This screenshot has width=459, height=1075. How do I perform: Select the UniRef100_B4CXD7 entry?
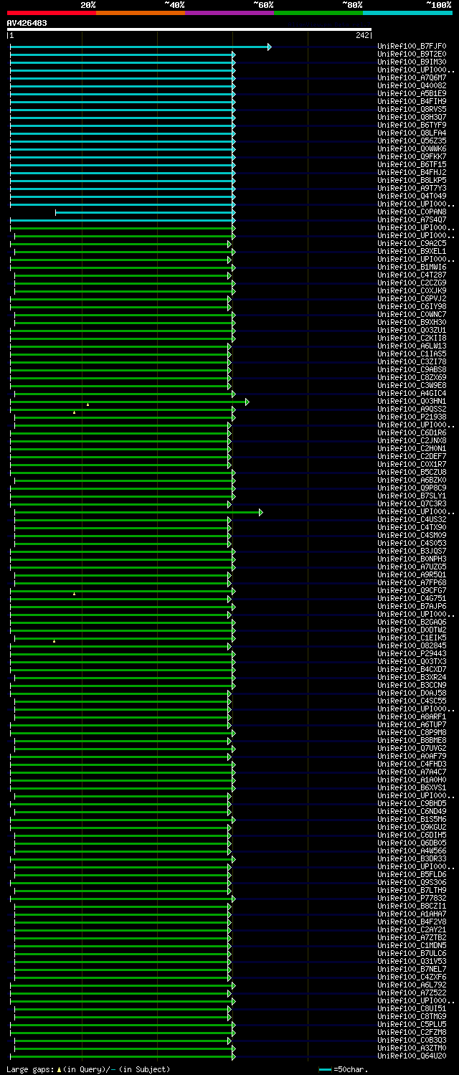coord(412,670)
